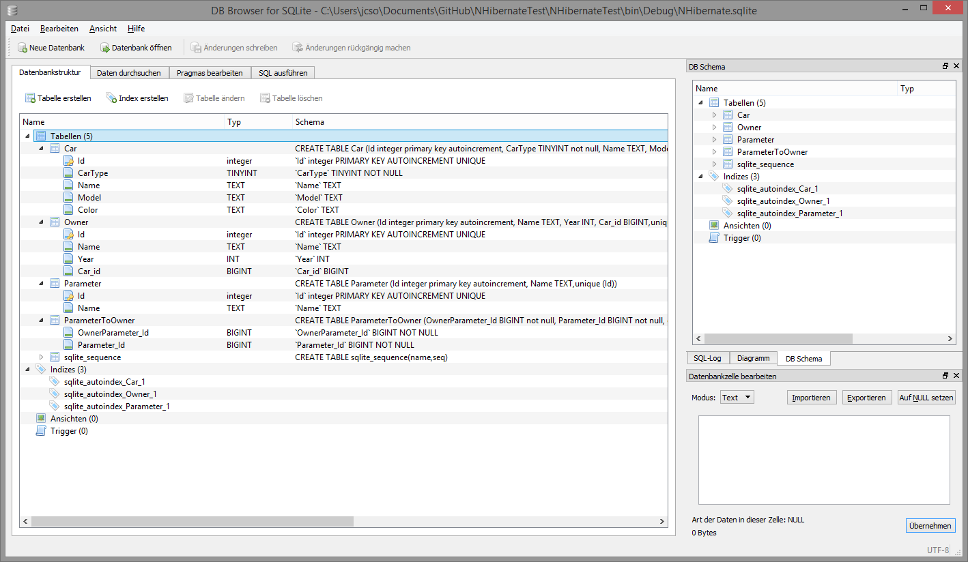Click the Tabellen icon in DB Schema panel
The height and width of the screenshot is (562, 968).
(x=714, y=103)
